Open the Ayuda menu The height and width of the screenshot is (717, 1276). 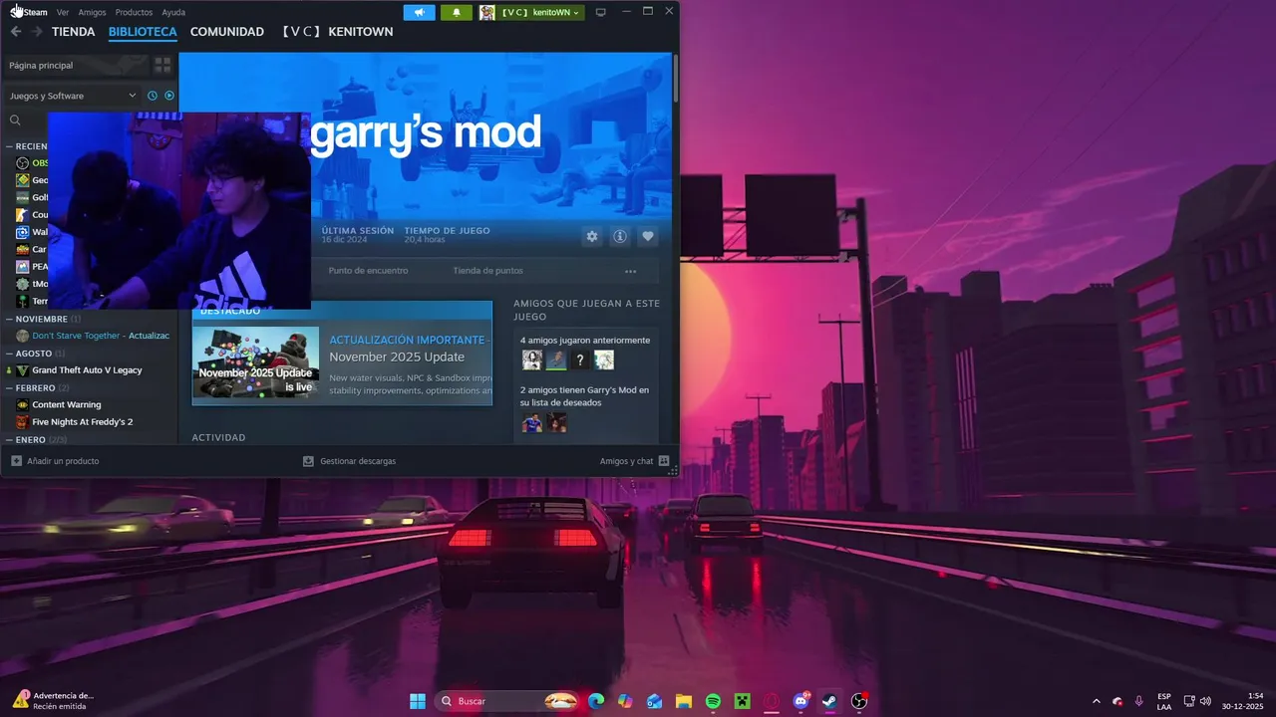pos(173,12)
